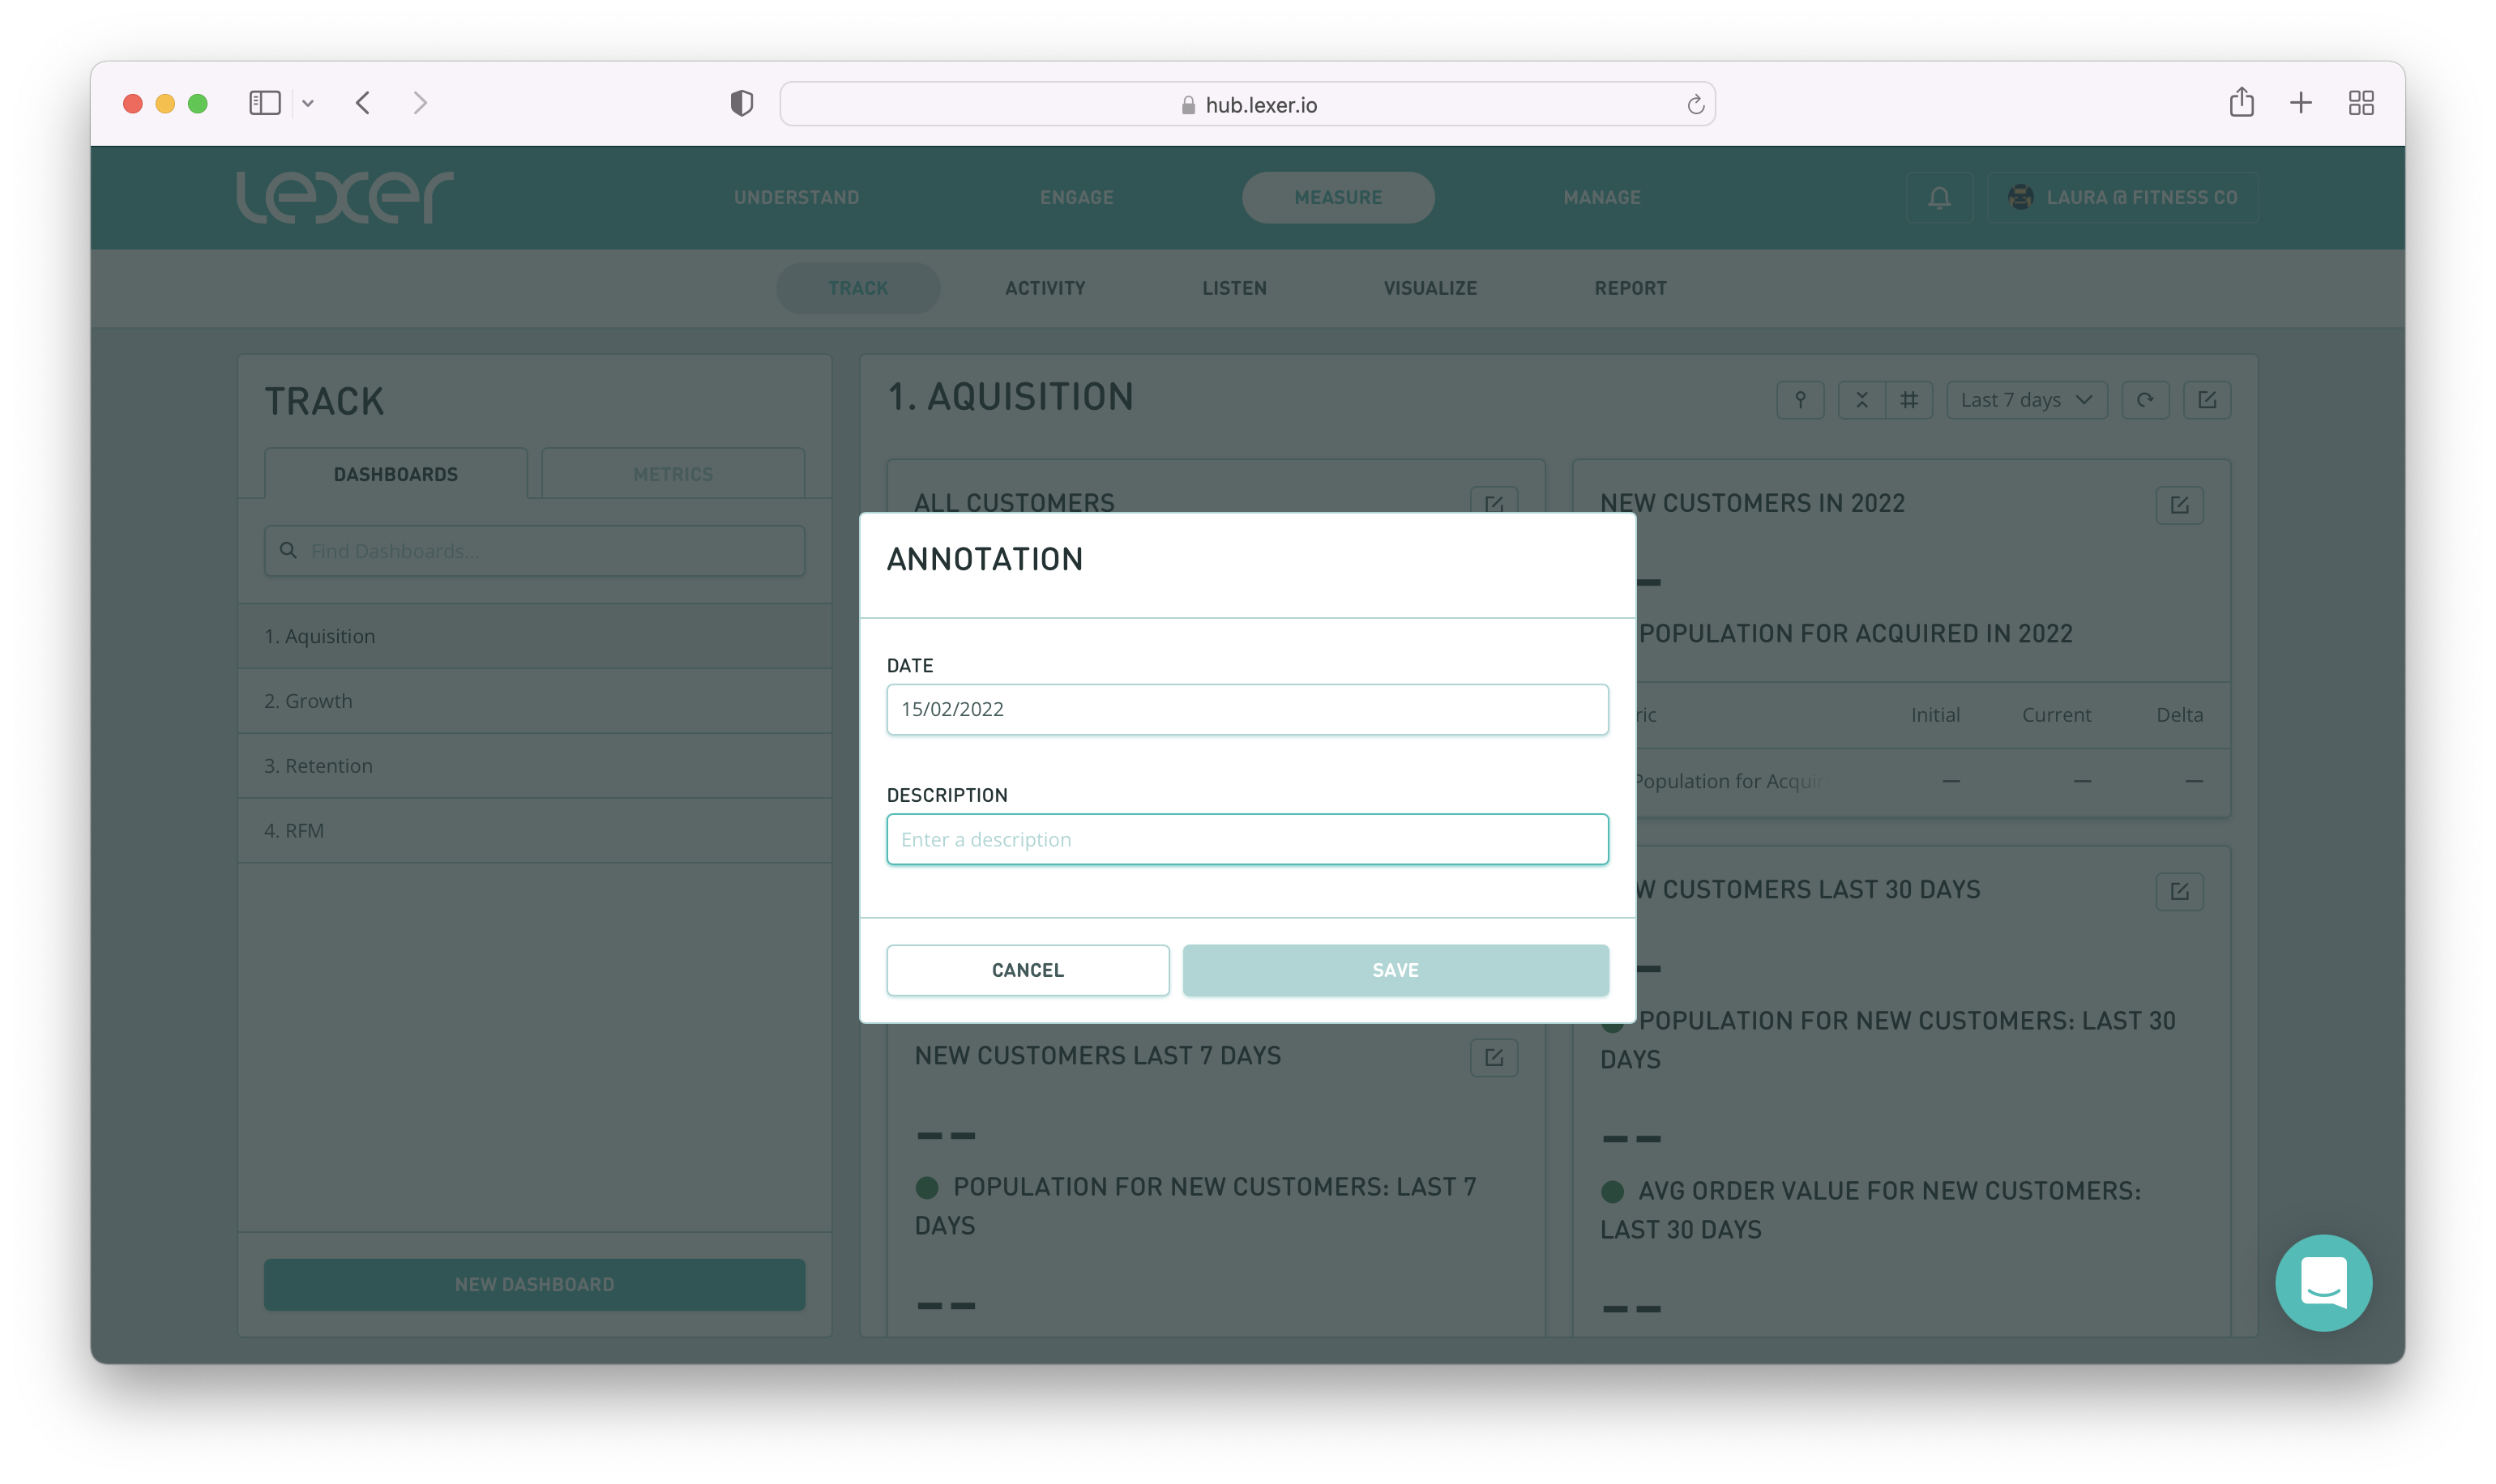Open Laura @ Fitness Co account menu

[2123, 197]
